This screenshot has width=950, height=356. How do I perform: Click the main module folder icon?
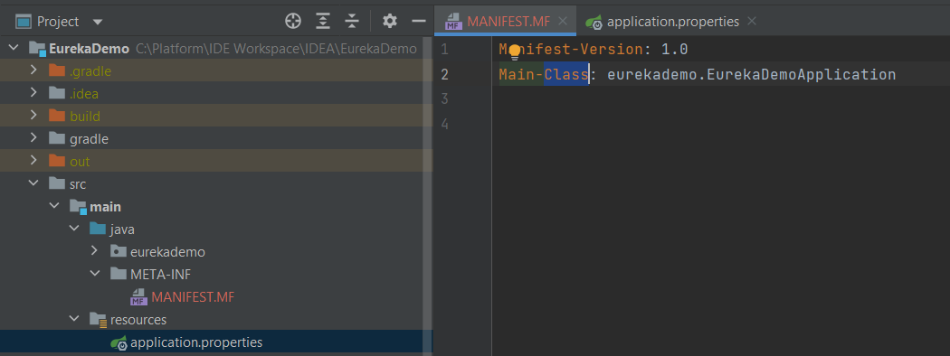tap(78, 206)
